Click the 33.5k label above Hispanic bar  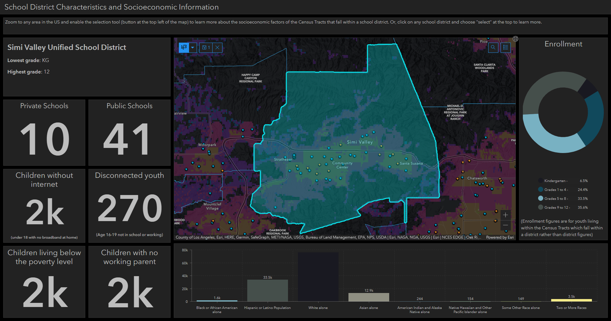[x=268, y=277]
